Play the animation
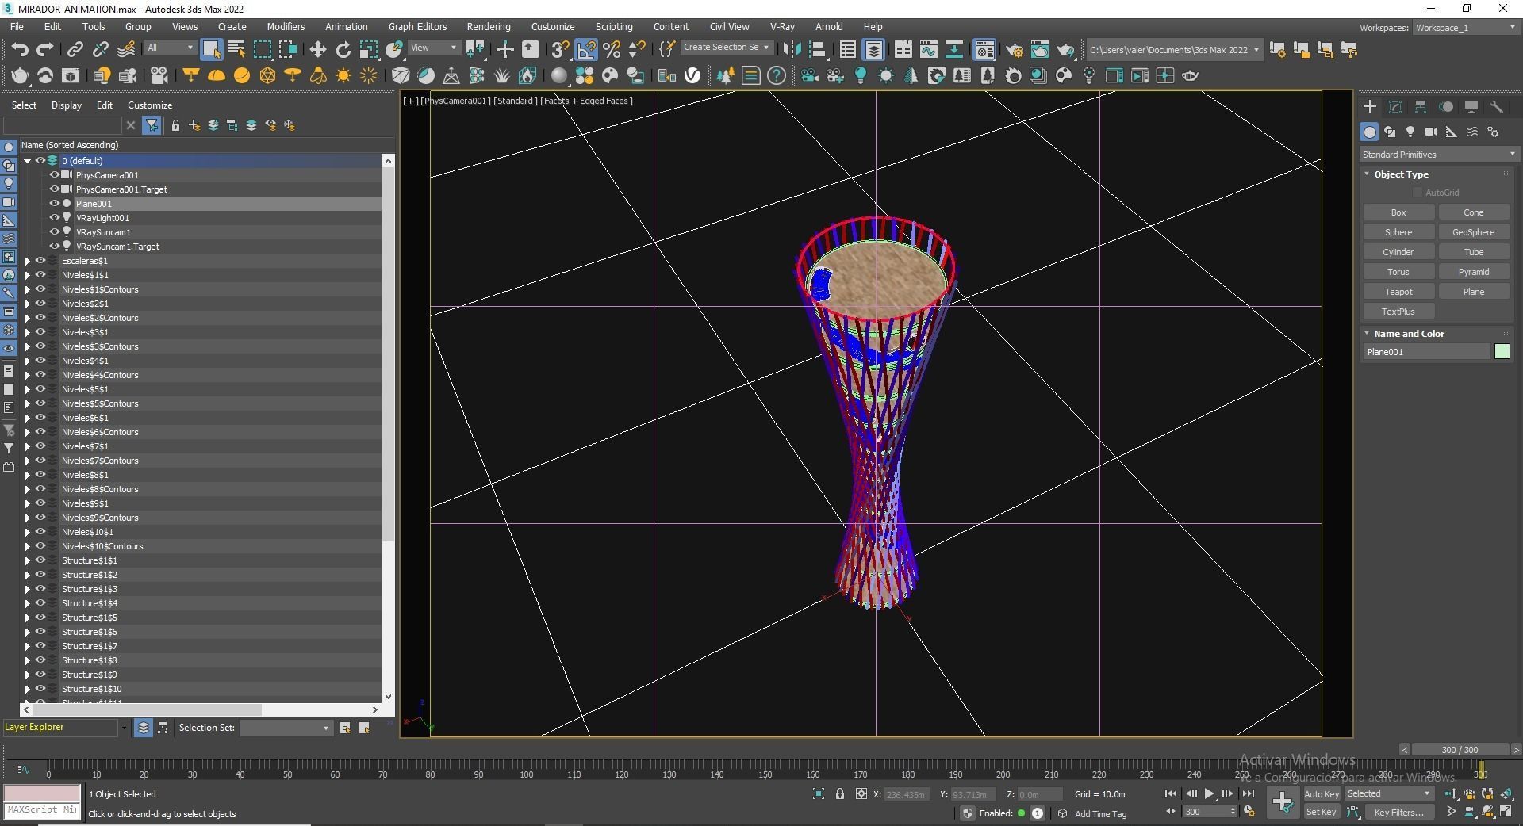 (1209, 793)
